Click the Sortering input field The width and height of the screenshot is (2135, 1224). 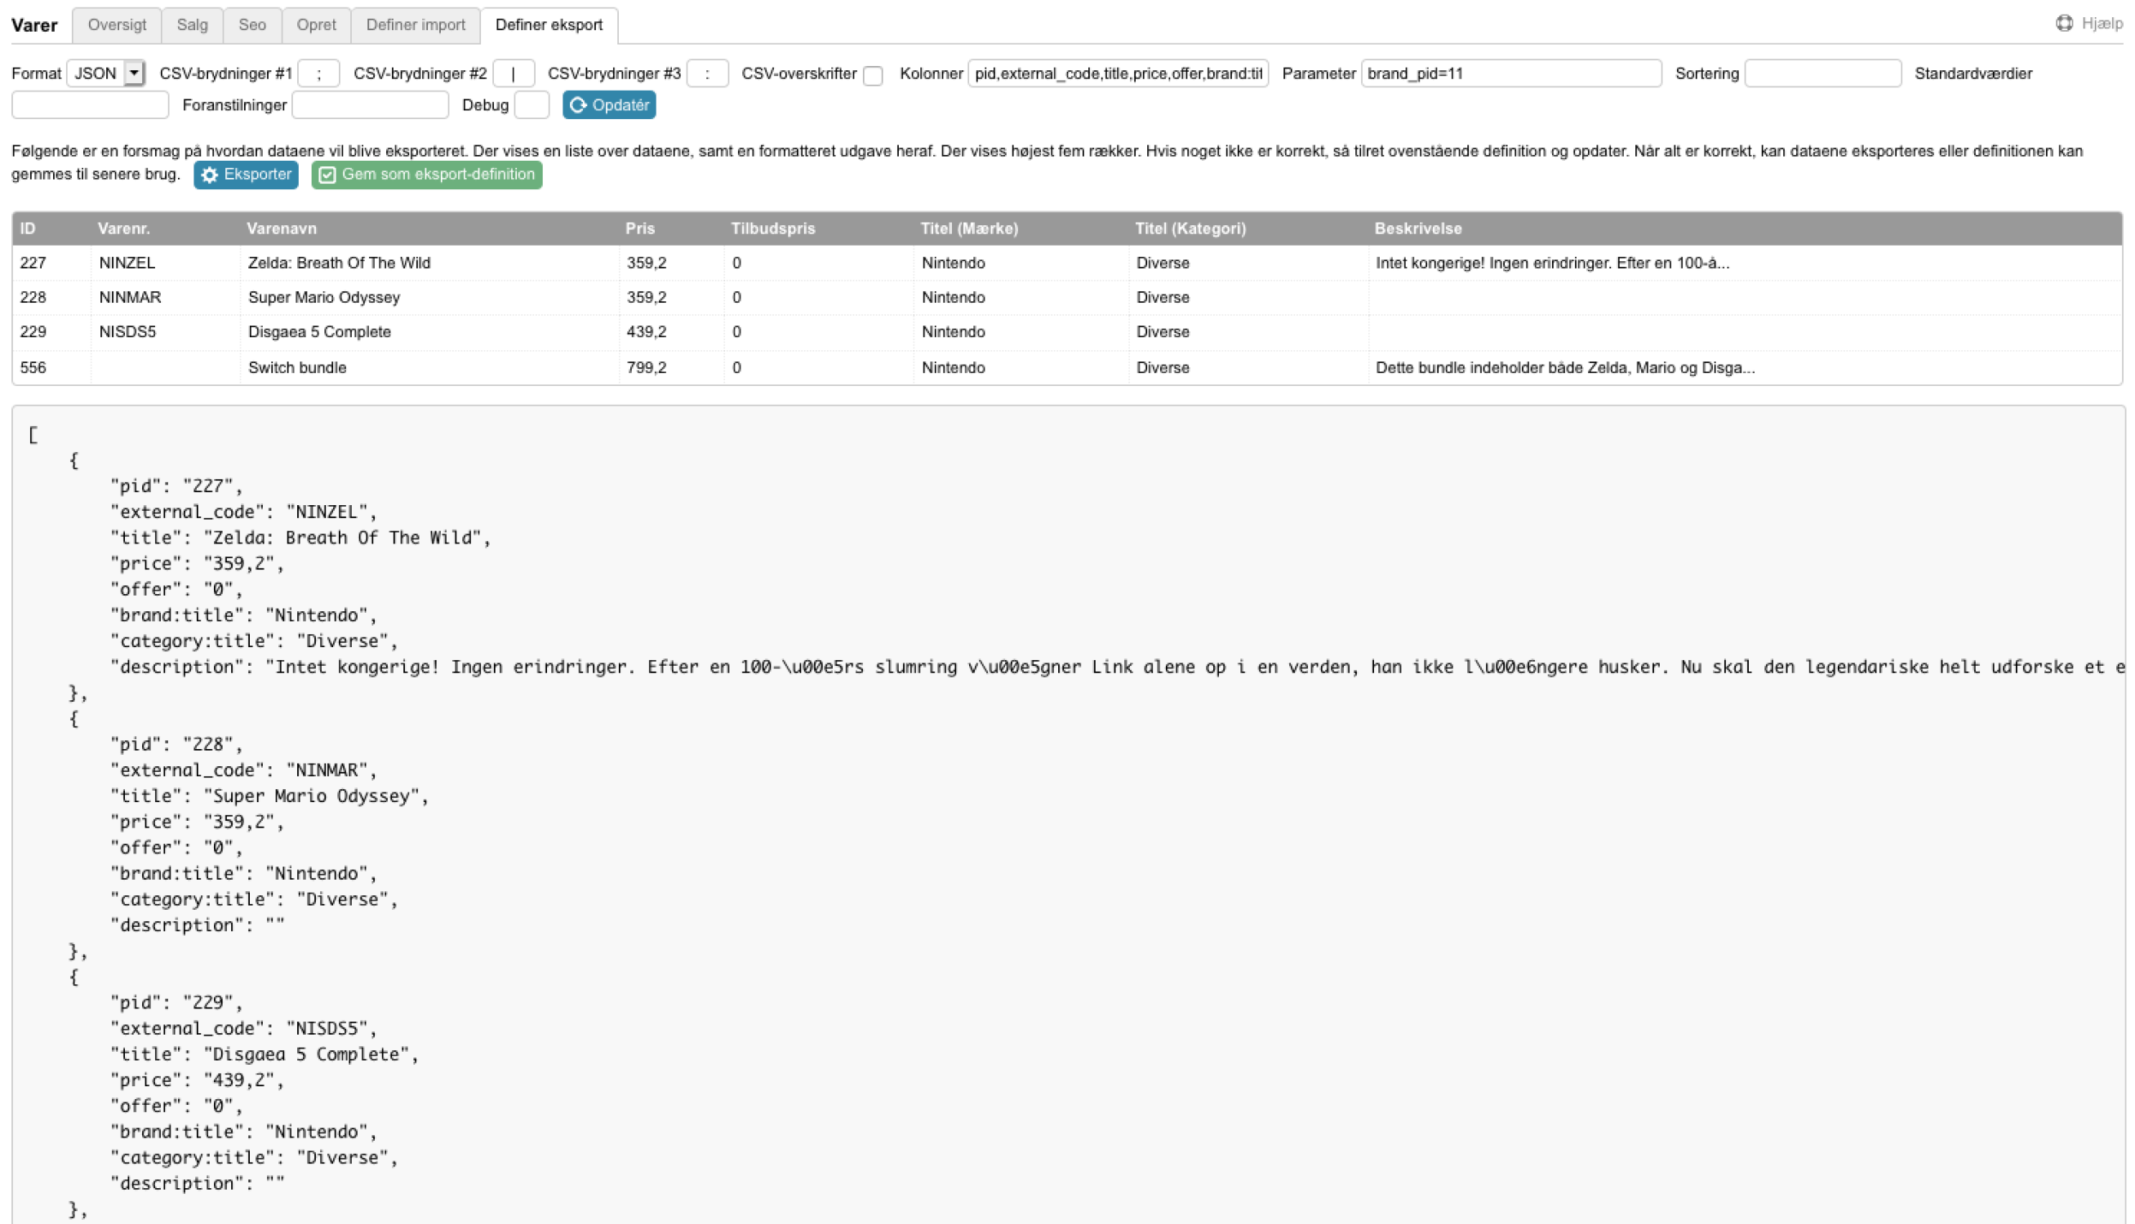click(1822, 74)
